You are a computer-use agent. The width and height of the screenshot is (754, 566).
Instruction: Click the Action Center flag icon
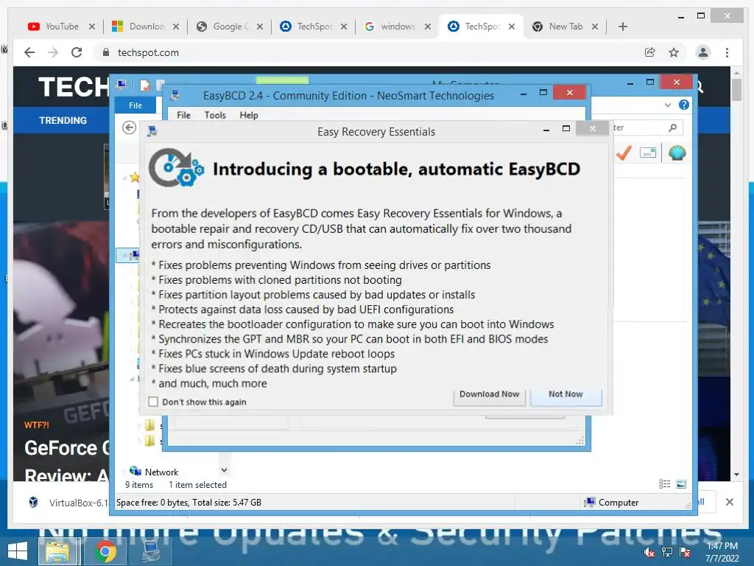[x=684, y=552]
